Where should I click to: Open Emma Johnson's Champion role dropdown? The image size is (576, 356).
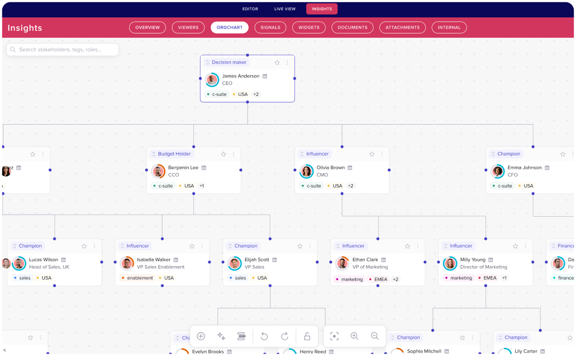tap(506, 154)
